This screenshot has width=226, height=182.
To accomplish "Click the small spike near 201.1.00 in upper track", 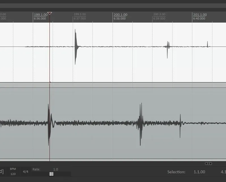I will pos(208,45).
